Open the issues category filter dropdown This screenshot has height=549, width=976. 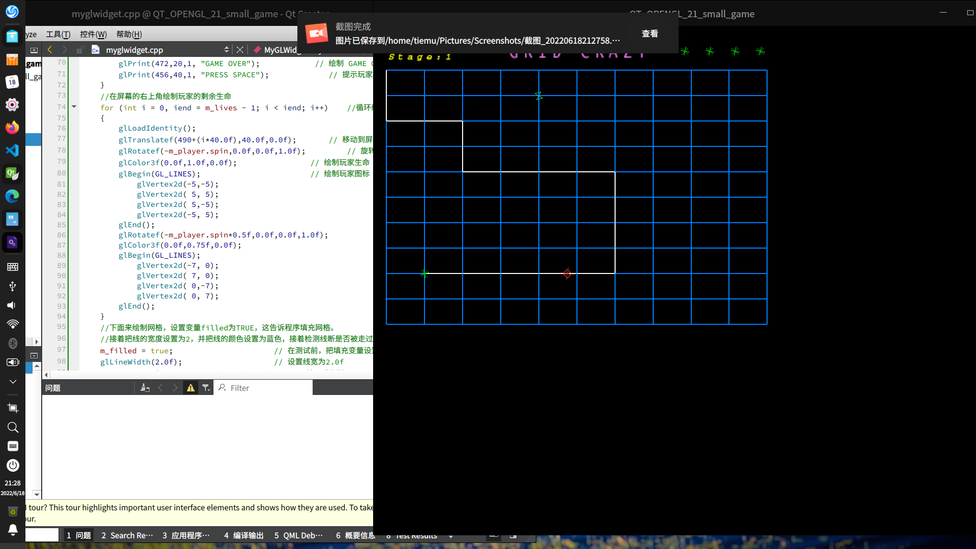coord(206,388)
